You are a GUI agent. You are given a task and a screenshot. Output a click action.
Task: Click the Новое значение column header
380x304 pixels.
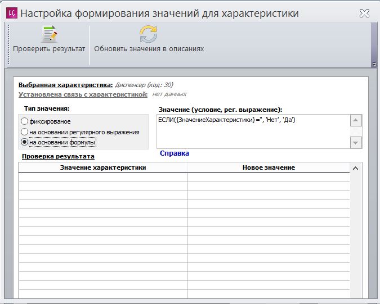[269, 167]
